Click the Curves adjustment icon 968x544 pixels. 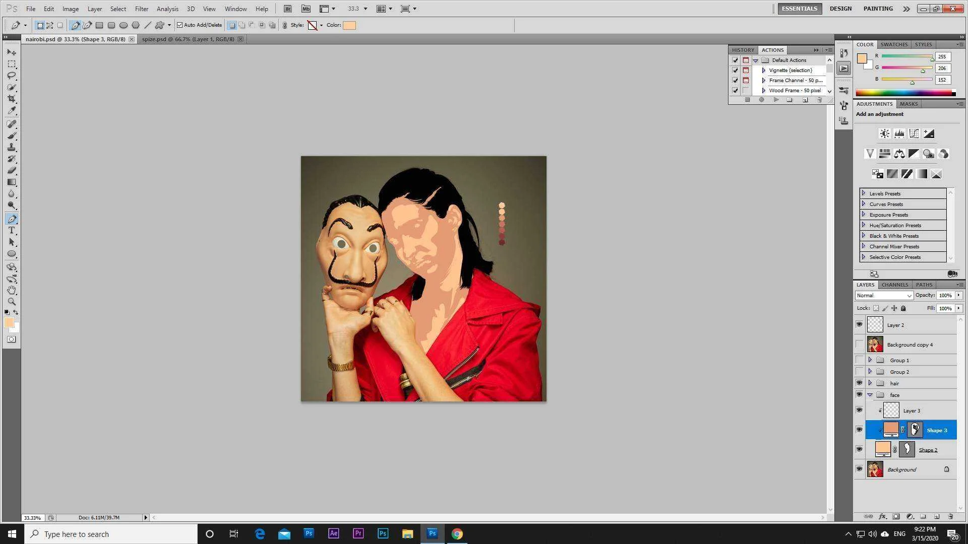click(x=914, y=133)
